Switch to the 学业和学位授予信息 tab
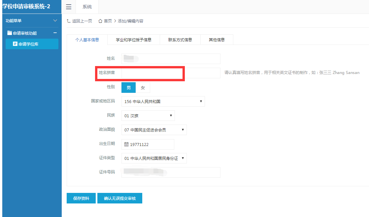Screen dimensions: 369x217 [133, 39]
